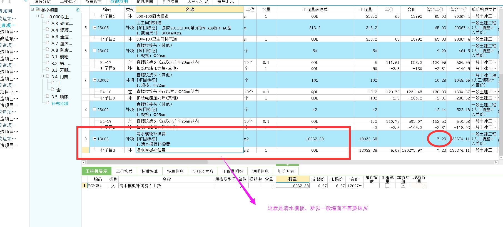This screenshot has width=503, height=227.
Task: Click quantity cell 18032.38 in bottom table
Action: point(293,186)
